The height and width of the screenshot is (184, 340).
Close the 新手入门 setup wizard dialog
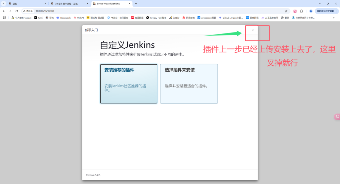pyautogui.click(x=253, y=30)
